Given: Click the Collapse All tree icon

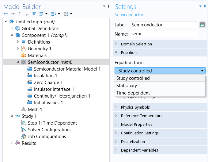Looking at the screenshot, I should [41, 14].
